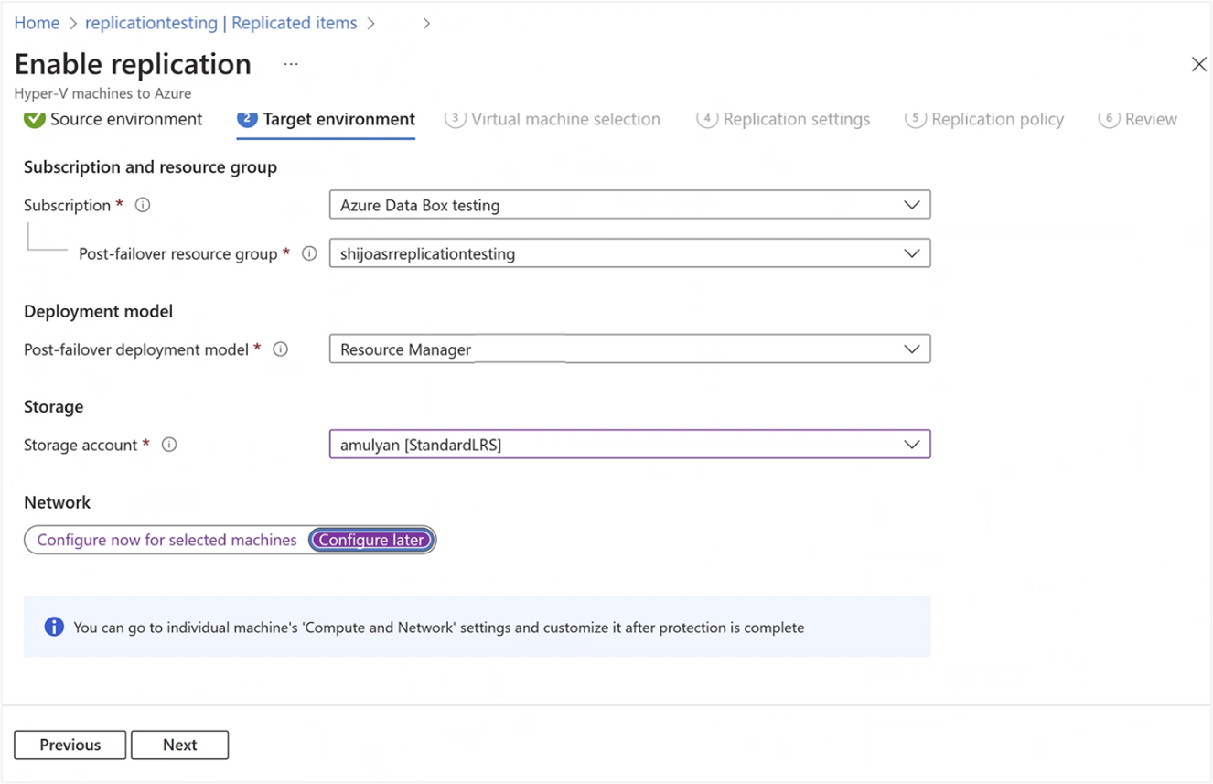Click the Storage account info icon
The height and width of the screenshot is (784, 1213).
tap(169, 445)
